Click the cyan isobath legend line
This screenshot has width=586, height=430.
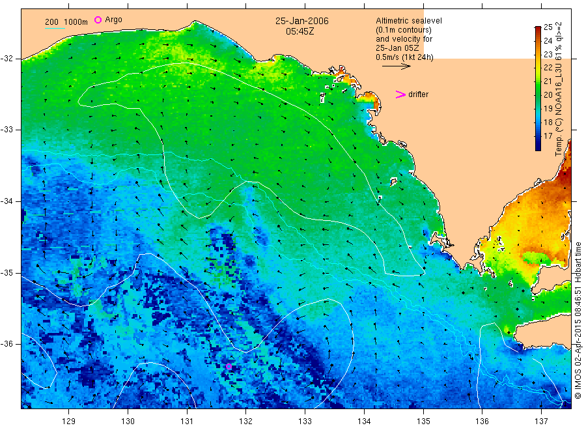coord(55,28)
